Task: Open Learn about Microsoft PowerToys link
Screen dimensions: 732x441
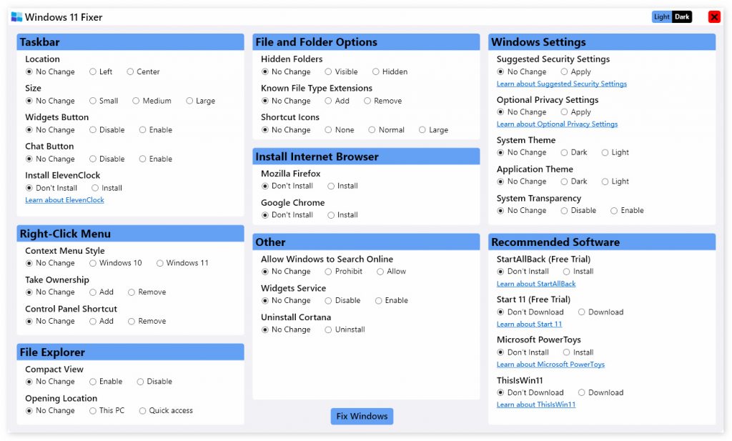Action: 550,365
